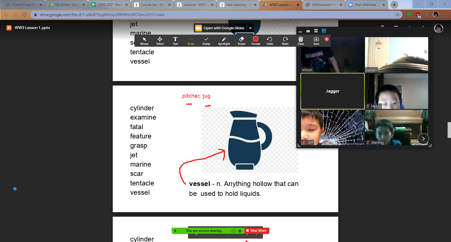Switch to the 2020-2021 spreadsheet tab
Viewport: 451px width, 242px height.
[x=110, y=5]
